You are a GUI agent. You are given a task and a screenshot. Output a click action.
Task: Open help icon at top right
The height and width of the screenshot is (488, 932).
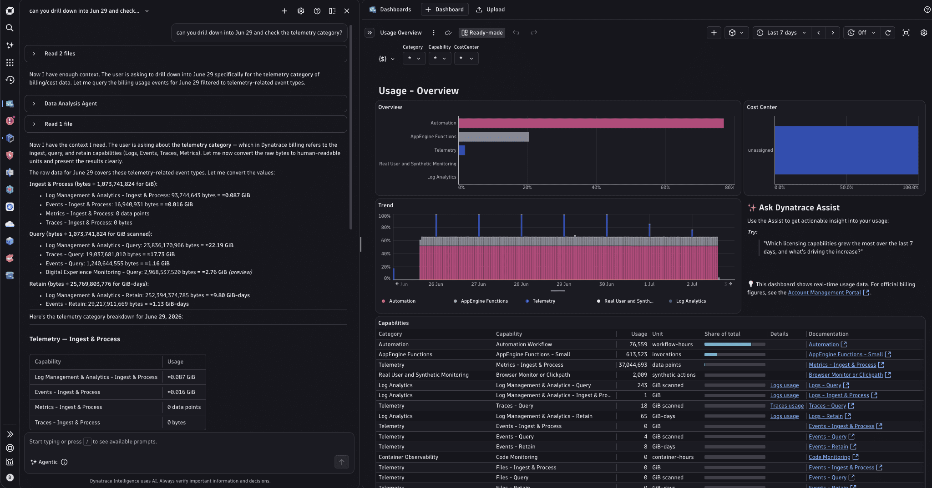point(927,10)
